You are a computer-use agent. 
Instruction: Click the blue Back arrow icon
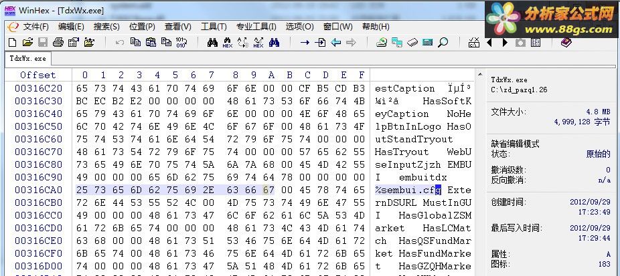[335, 42]
